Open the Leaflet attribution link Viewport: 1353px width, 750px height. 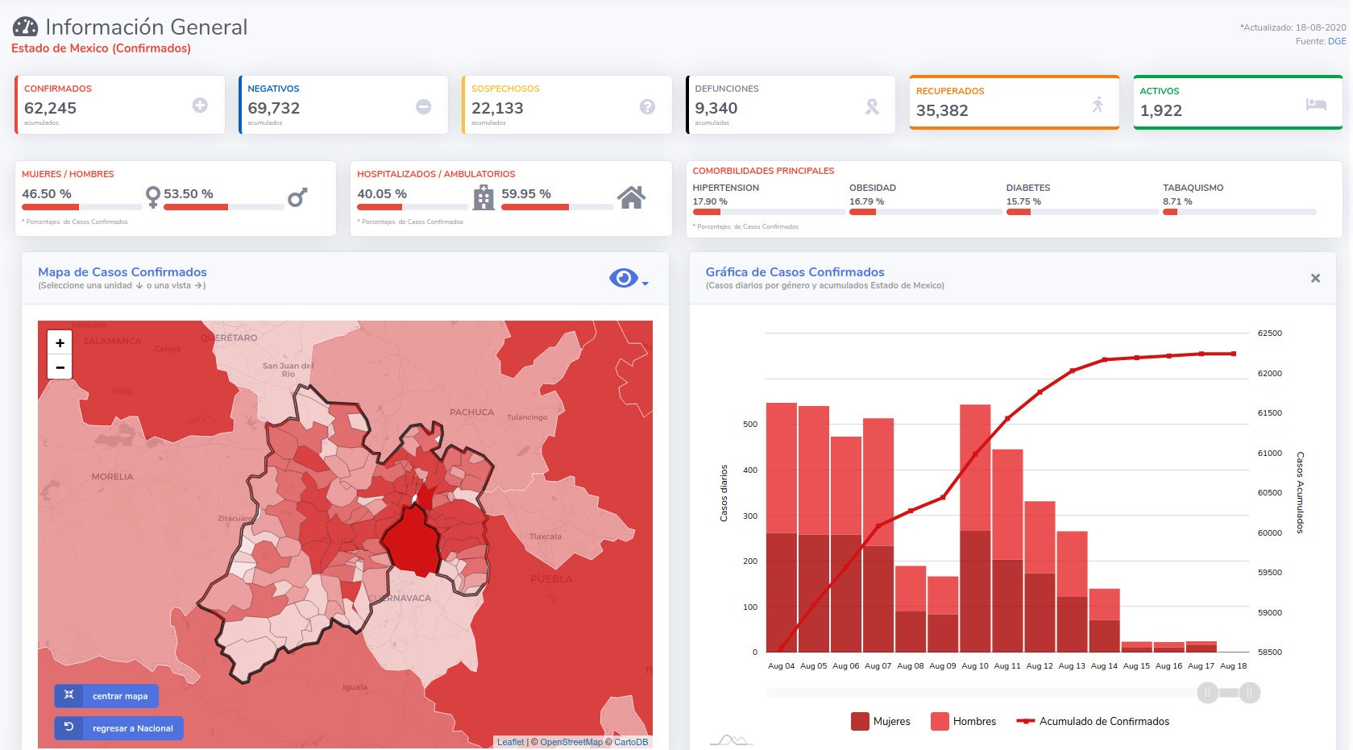tap(510, 742)
